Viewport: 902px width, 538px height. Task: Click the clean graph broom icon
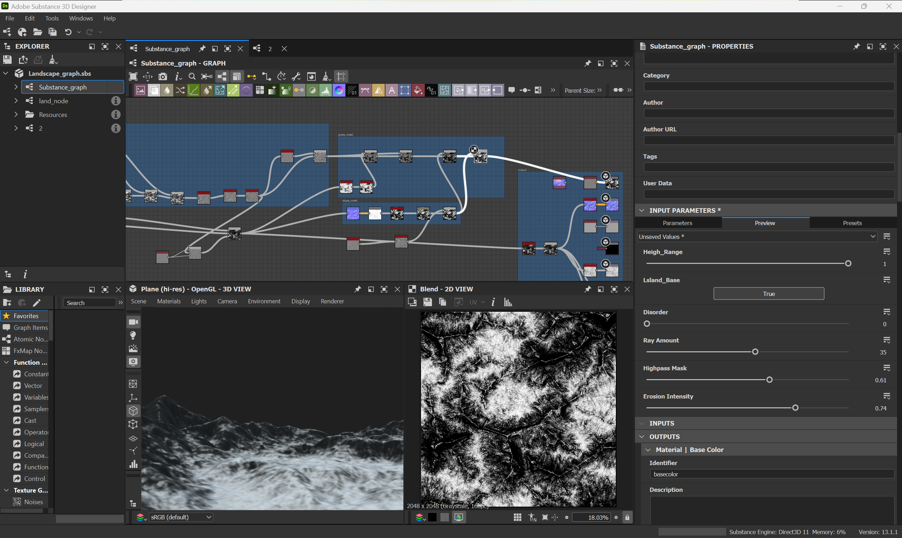(x=326, y=76)
